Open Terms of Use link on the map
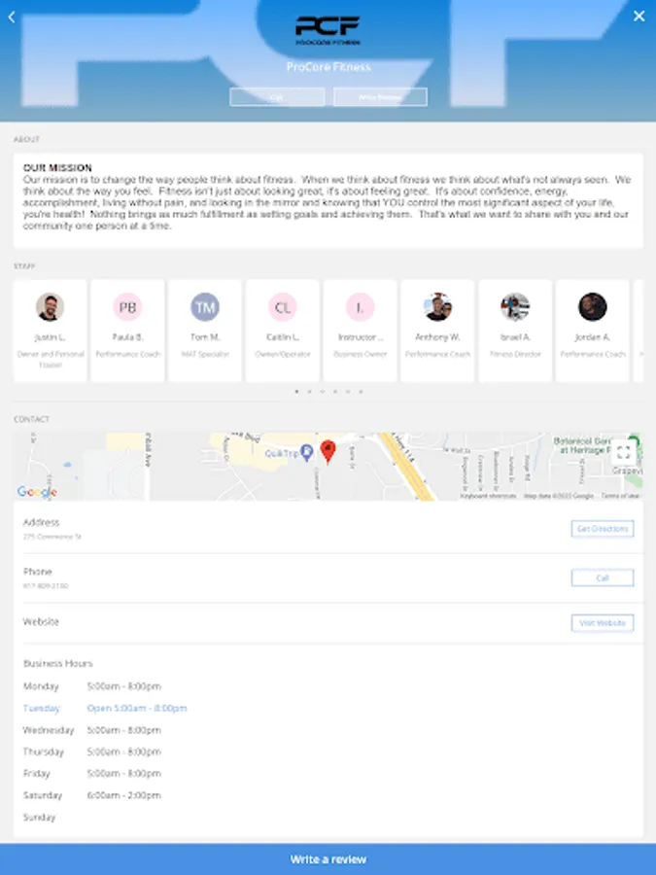Image resolution: width=656 pixels, height=875 pixels. [x=620, y=496]
